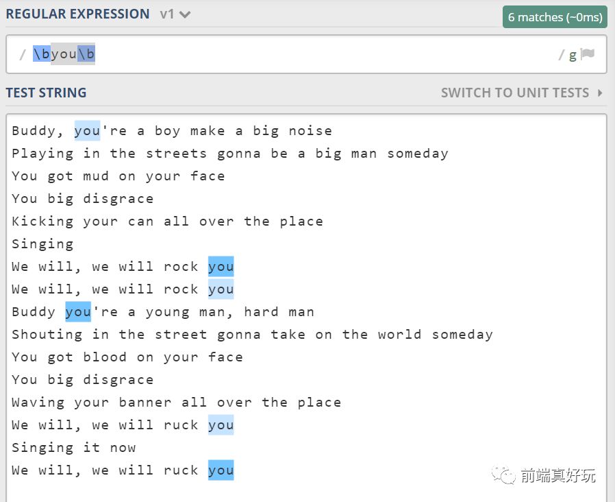
Task: Click the matched 'you' in the last line
Action: (x=221, y=470)
